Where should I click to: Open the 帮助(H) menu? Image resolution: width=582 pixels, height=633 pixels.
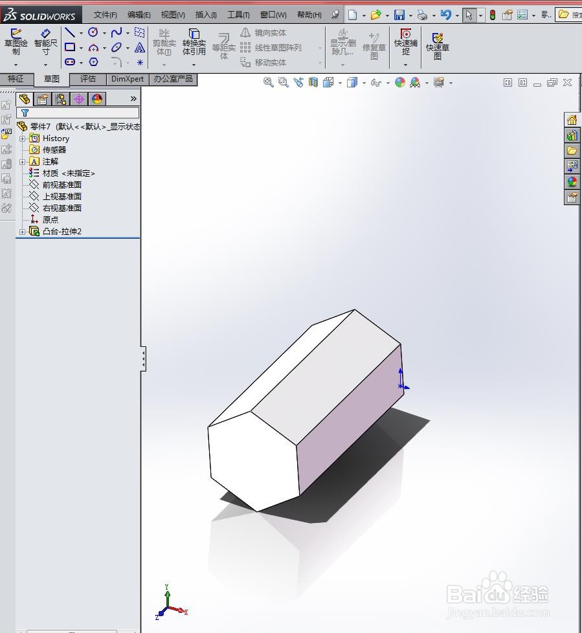[309, 15]
